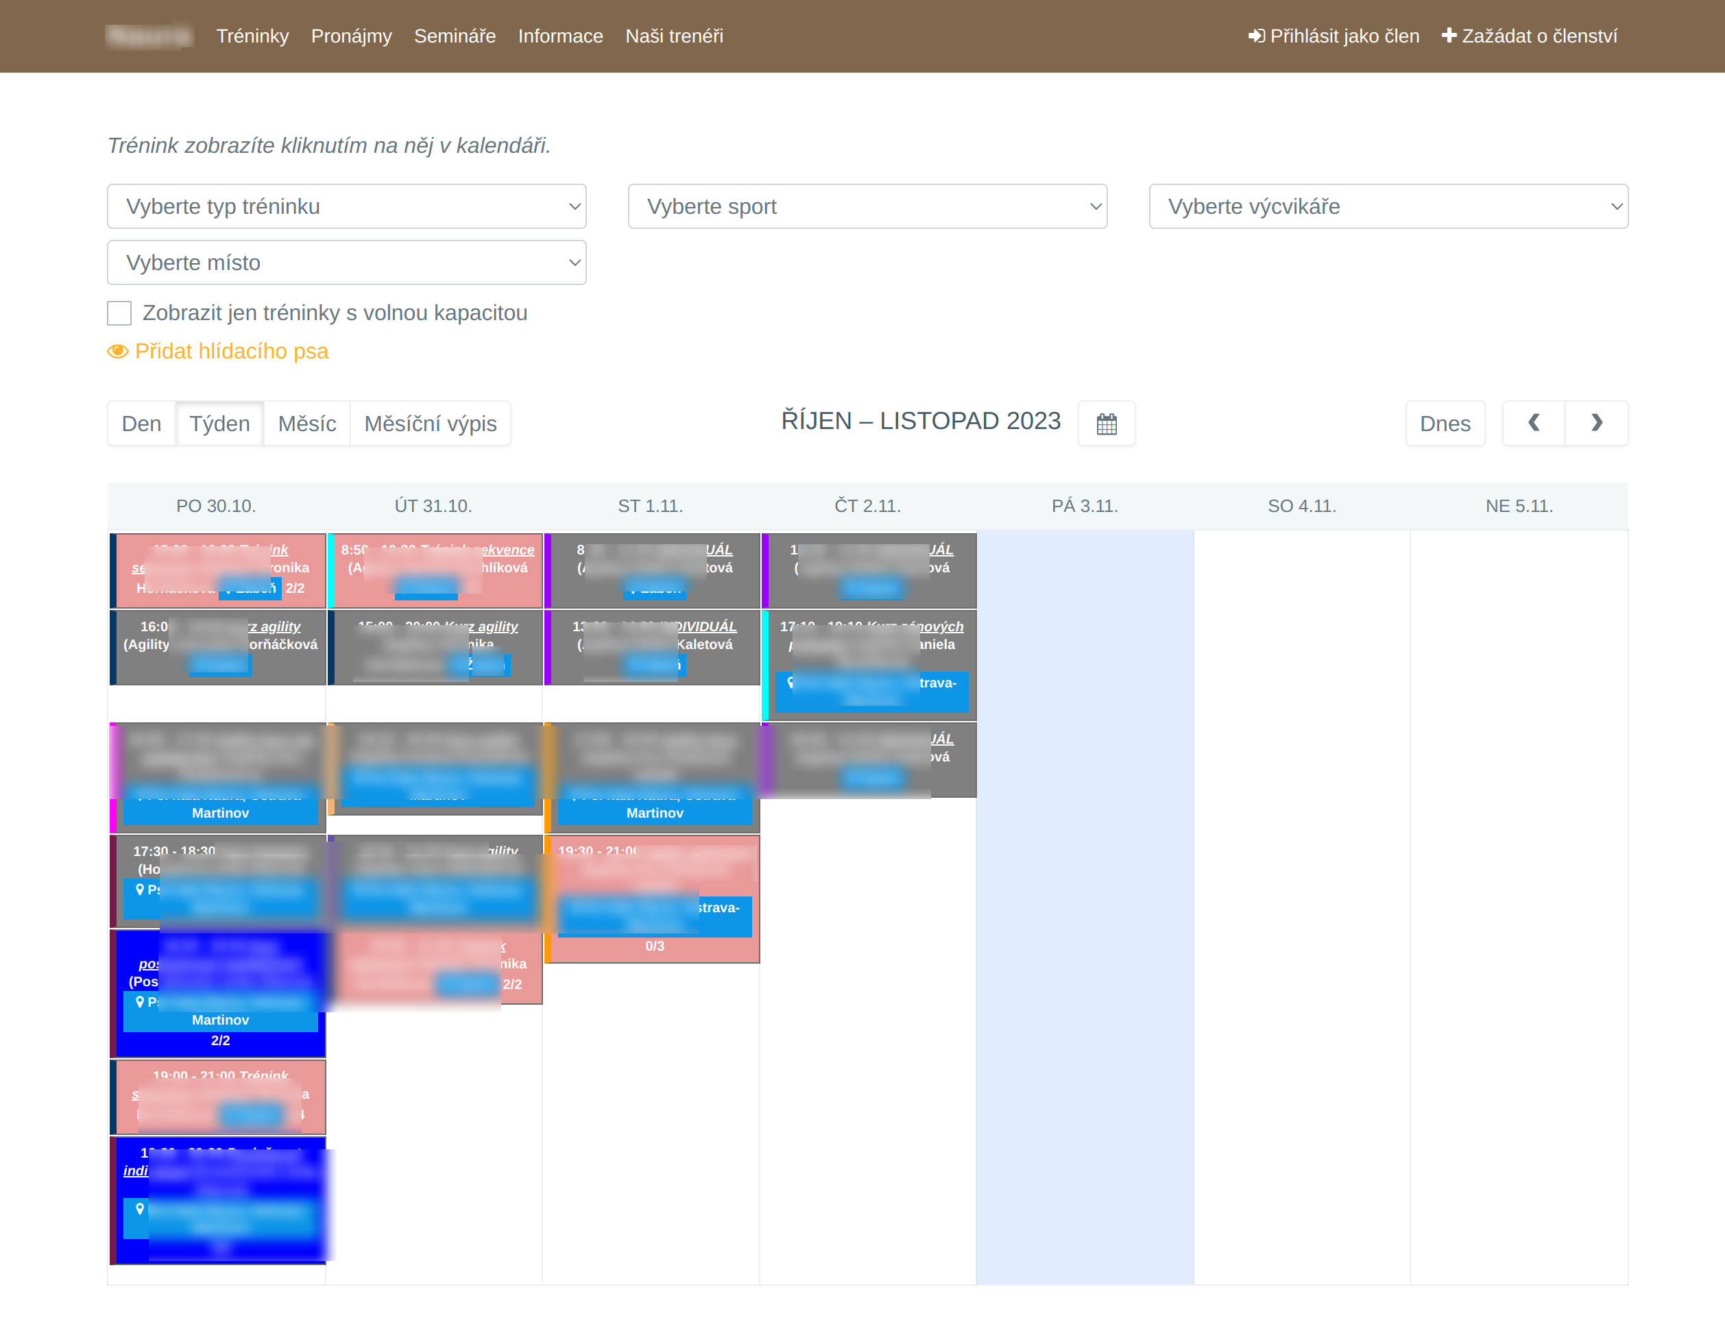Open Vyberte výcvikáře dropdown
Viewport: 1725px width, 1320px height.
tap(1388, 207)
